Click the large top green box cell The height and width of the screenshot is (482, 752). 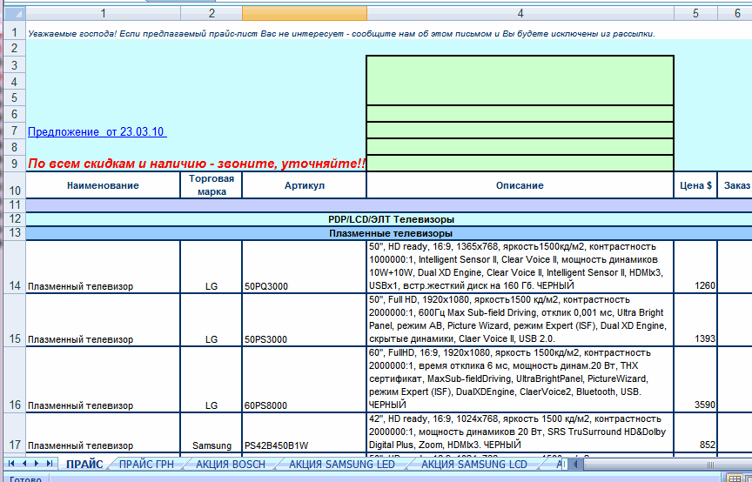[520, 80]
